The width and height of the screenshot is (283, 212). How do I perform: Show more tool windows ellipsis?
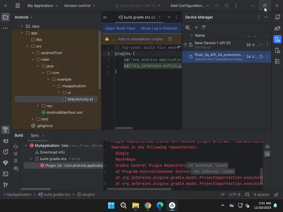[x=6, y=28]
